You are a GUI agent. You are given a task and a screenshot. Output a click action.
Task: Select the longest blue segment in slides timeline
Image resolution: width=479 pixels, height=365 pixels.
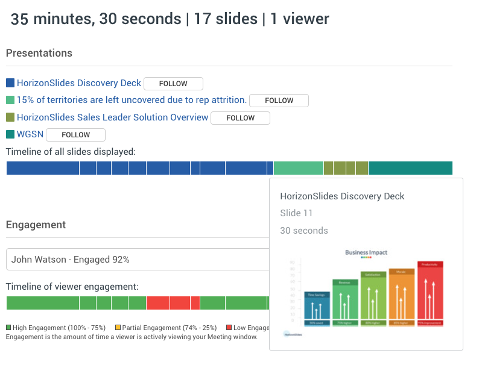click(x=43, y=168)
